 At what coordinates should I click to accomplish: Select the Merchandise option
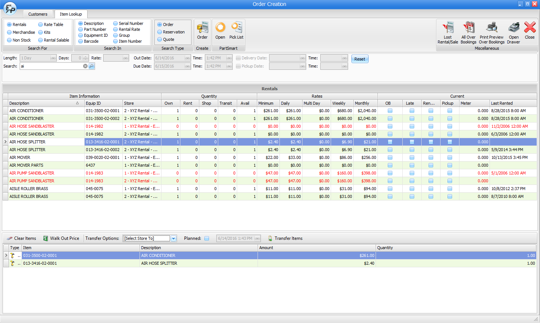[9, 32]
